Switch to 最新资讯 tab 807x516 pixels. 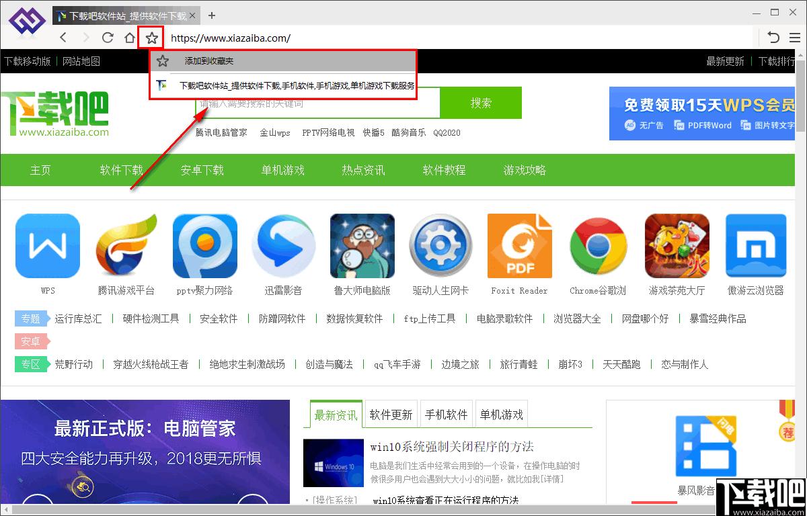(336, 415)
